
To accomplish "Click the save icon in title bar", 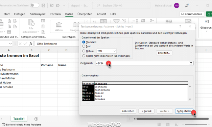I will pos(43,5).
